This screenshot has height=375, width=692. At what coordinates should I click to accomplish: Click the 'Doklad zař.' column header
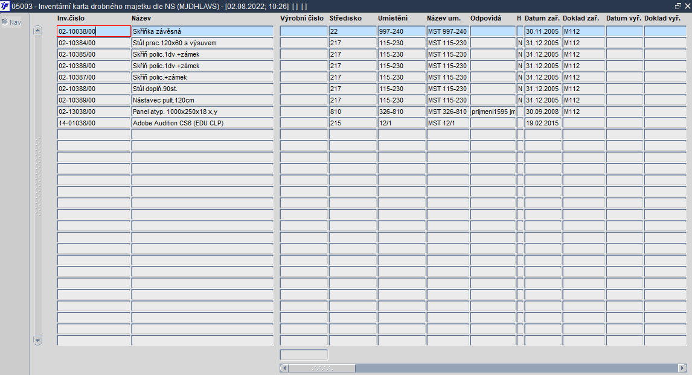pyautogui.click(x=581, y=18)
